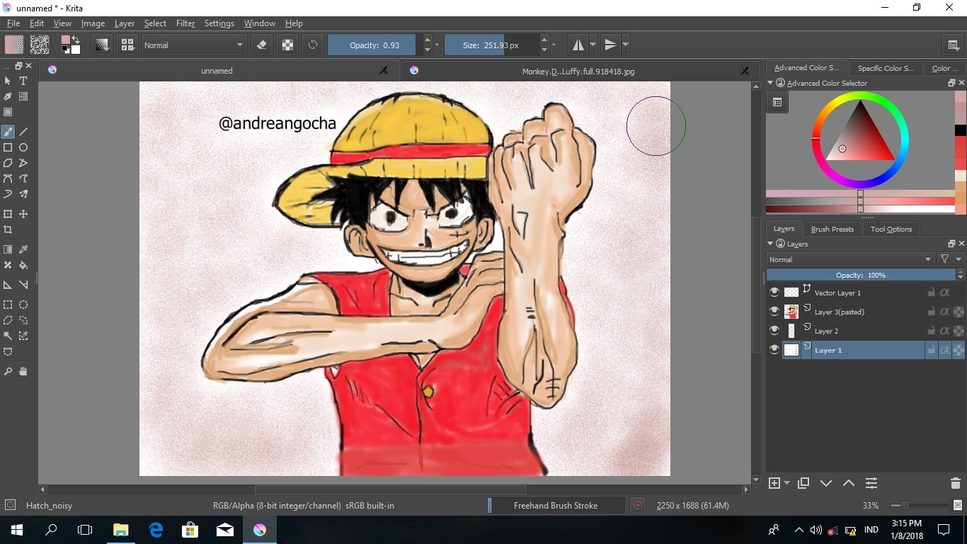Activate the Freehand Brush tool
The height and width of the screenshot is (544, 967).
tap(8, 132)
